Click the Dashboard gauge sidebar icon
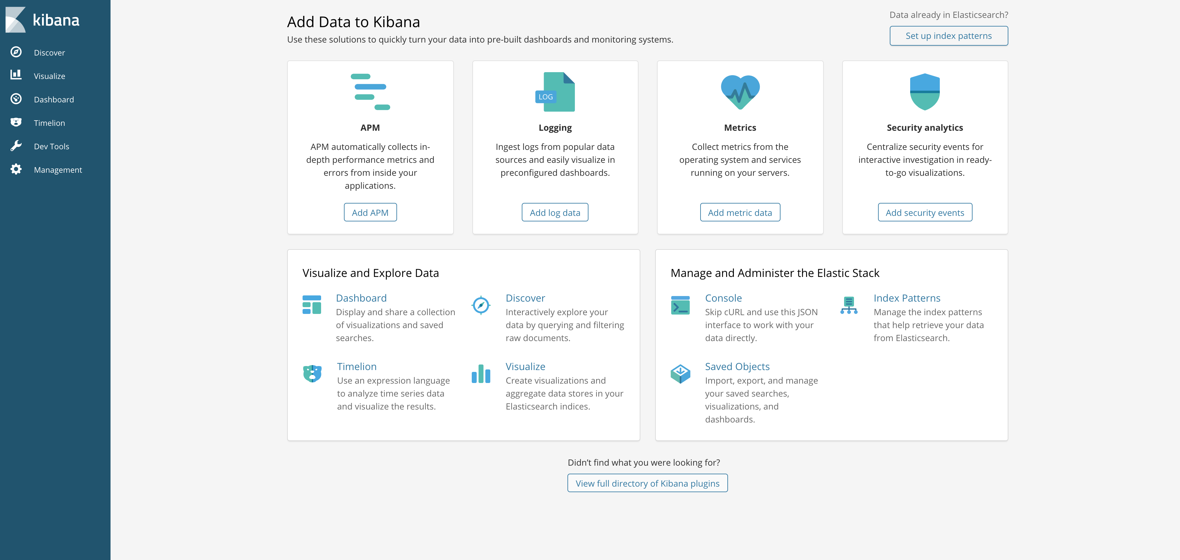This screenshot has height=560, width=1180. (16, 99)
